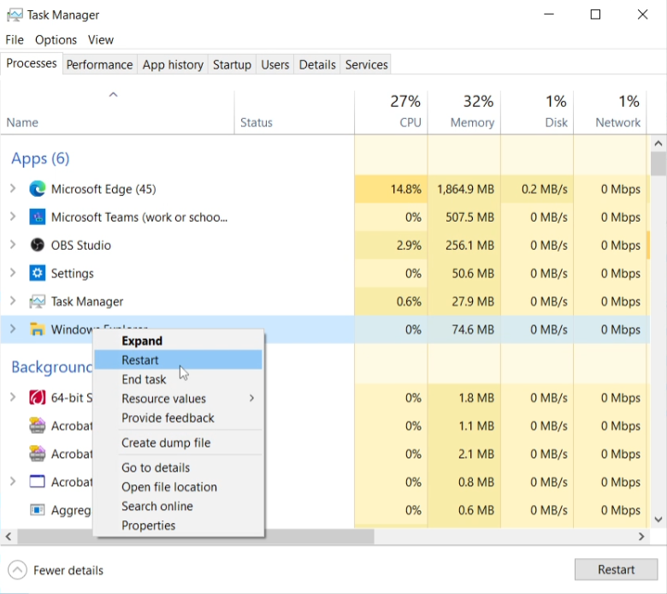Click the red 64-bit process icon
Screen dimensions: 667x594
click(37, 398)
